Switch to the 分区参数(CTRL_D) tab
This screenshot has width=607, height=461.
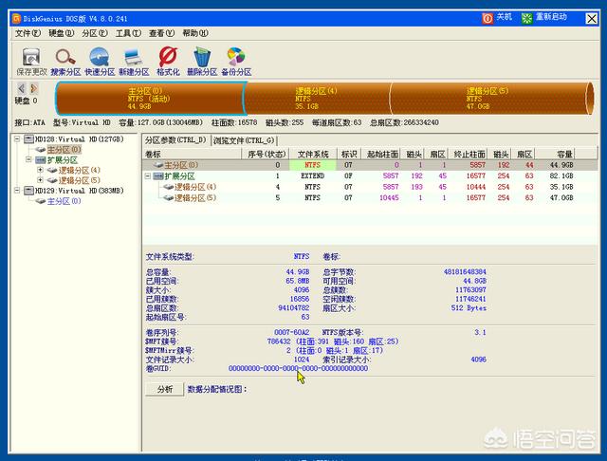[175, 140]
